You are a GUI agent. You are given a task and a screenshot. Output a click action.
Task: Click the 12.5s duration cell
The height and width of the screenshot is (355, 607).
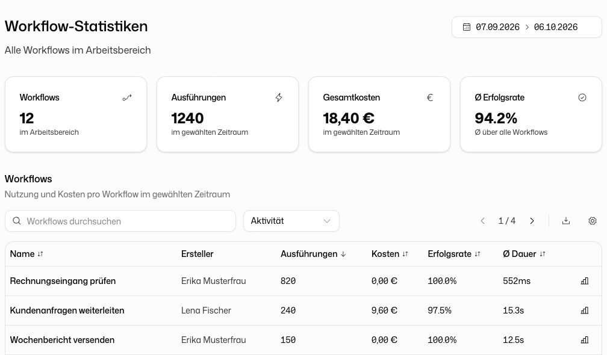[513, 340]
